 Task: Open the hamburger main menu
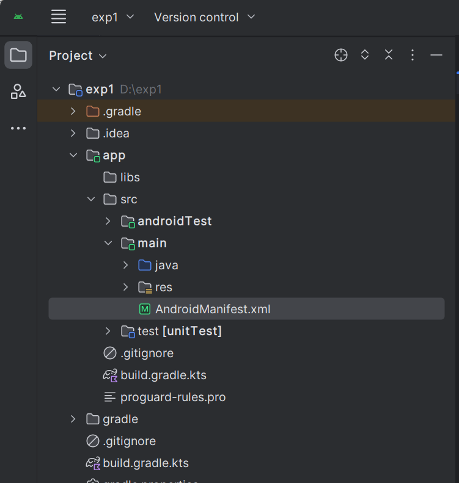pyautogui.click(x=59, y=16)
